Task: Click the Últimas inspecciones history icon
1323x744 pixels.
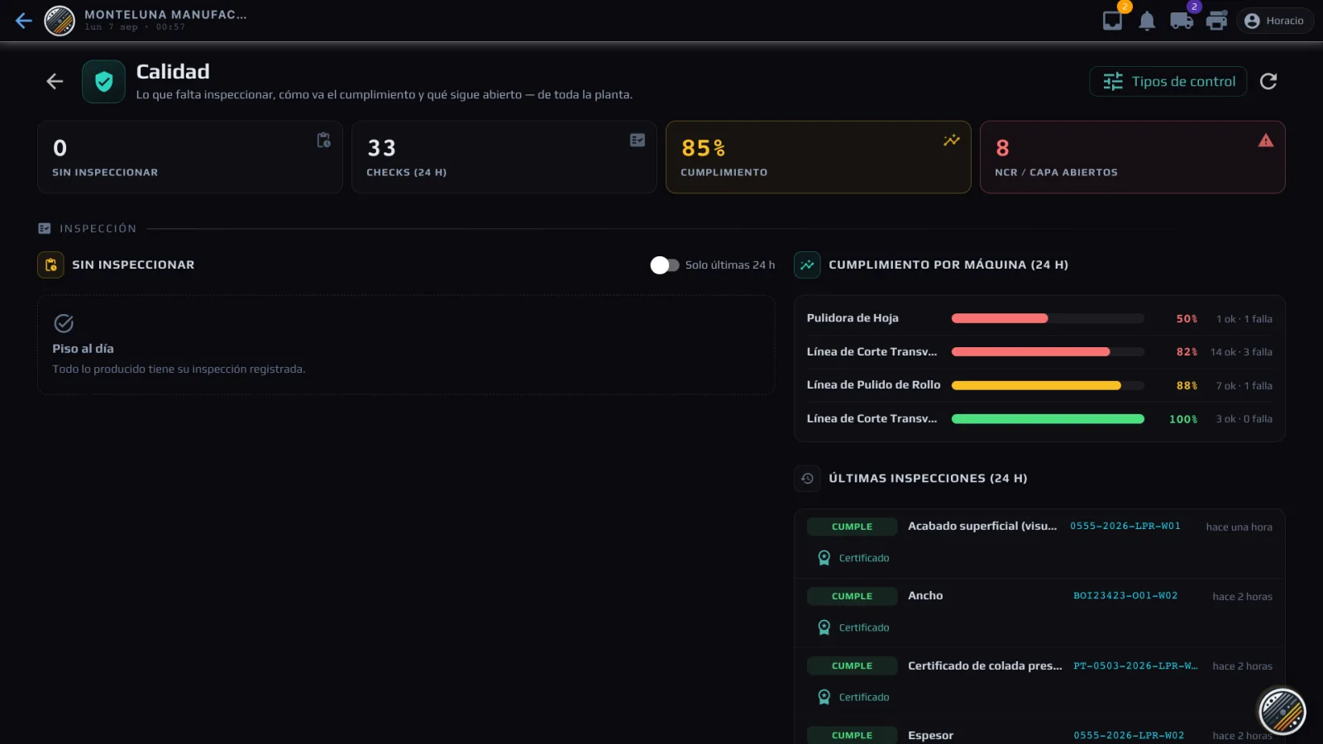Action: click(807, 478)
